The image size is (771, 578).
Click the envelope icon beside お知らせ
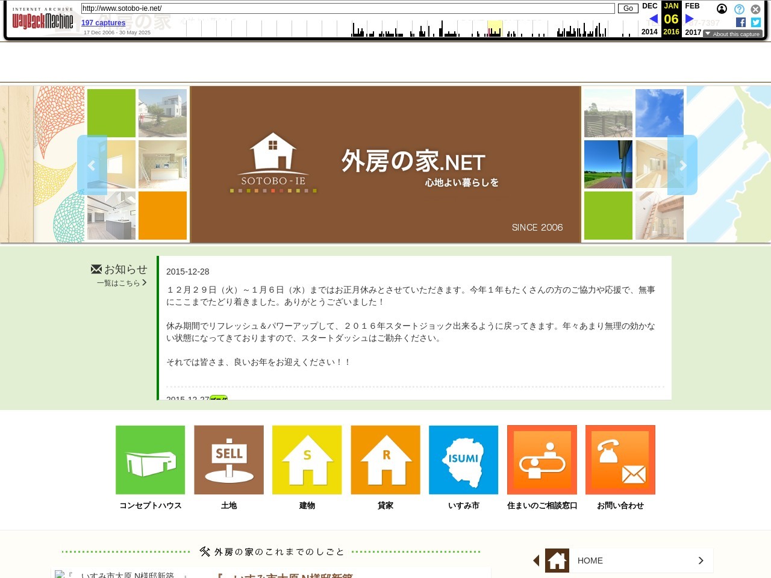pos(96,269)
